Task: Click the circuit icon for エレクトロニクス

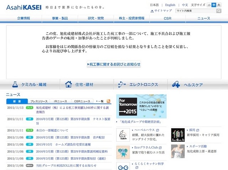Action: coord(122,85)
